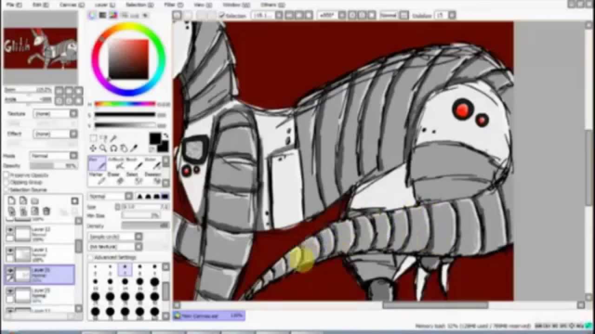Open the Others menu

coord(272,5)
